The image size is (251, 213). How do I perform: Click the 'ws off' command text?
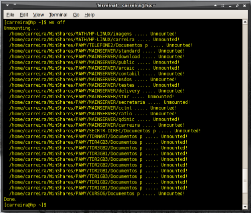(x=57, y=22)
